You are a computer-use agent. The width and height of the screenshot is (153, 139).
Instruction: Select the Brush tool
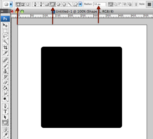[5, 66]
